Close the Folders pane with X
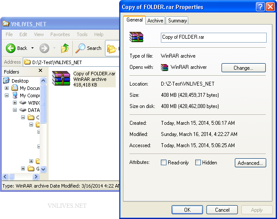Image resolution: width=277 pixels, height=219 pixels. (x=40, y=71)
